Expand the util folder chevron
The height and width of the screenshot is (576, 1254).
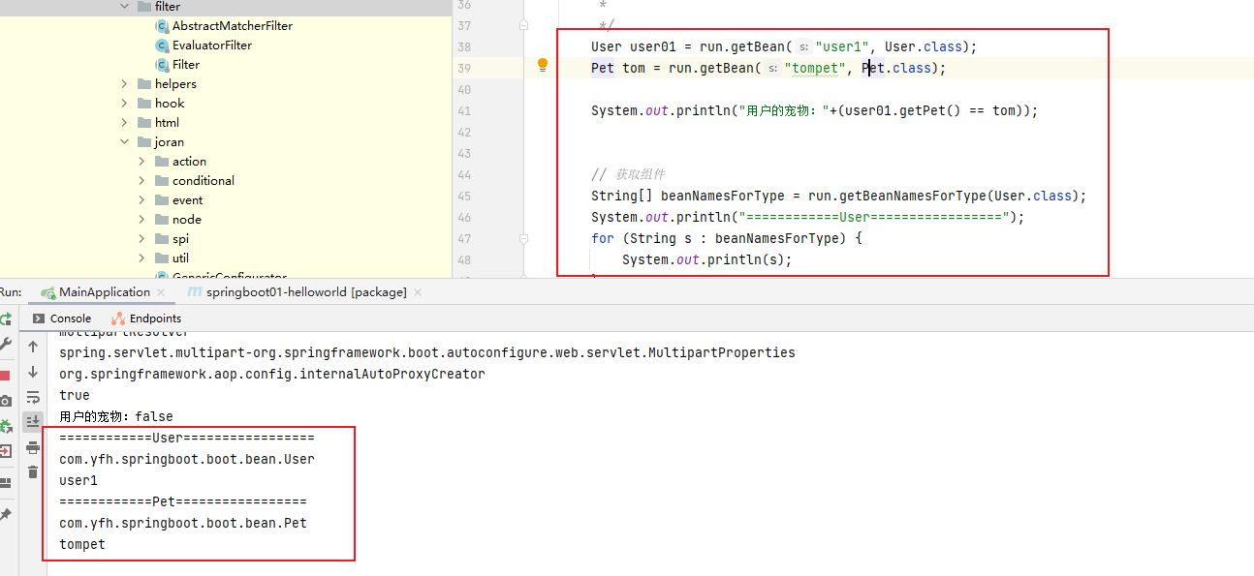pos(142,258)
